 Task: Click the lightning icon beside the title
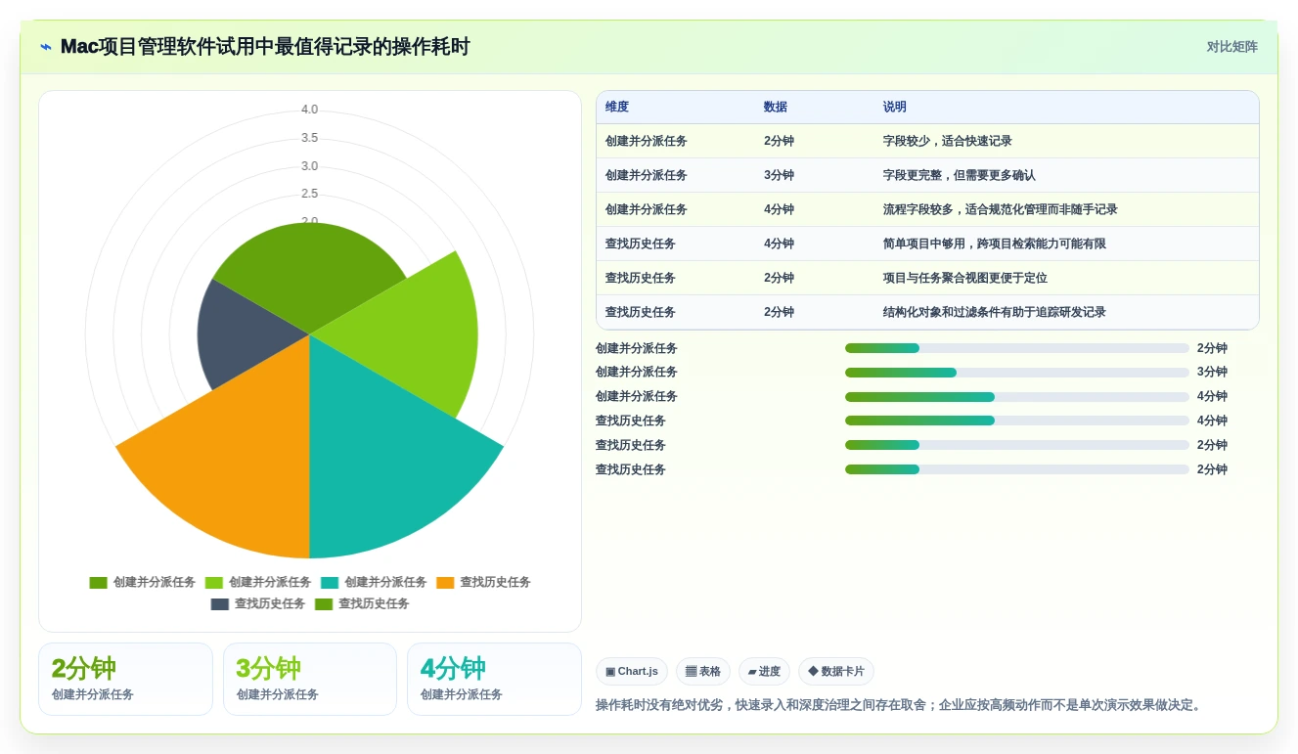pos(46,47)
